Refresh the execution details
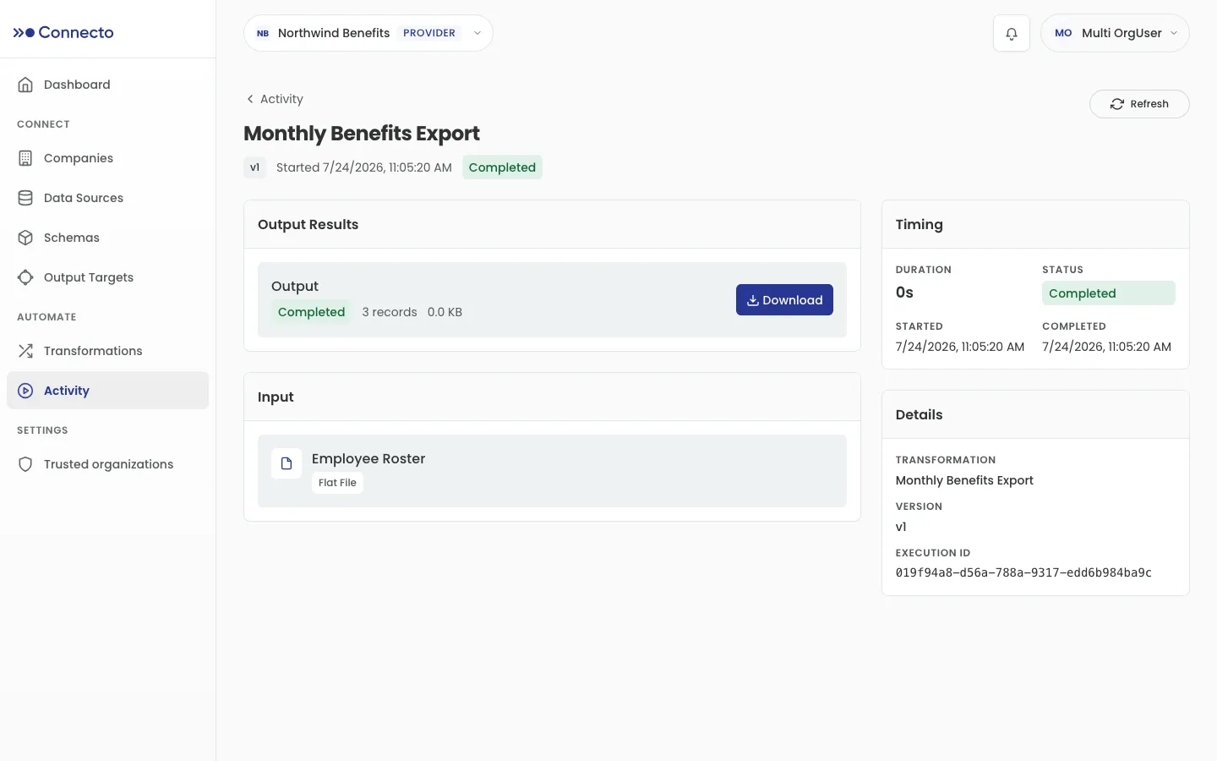 click(x=1139, y=104)
